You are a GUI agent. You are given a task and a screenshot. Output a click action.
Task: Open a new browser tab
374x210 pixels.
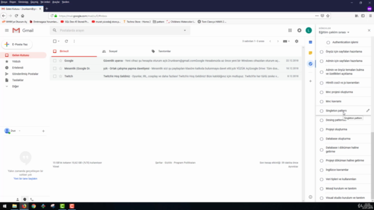(47, 9)
